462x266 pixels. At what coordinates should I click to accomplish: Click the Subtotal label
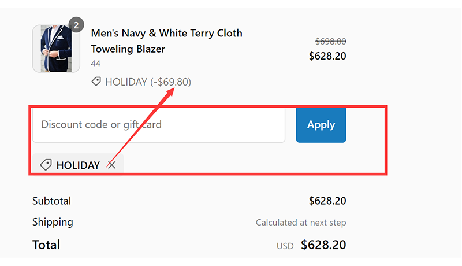pos(51,201)
